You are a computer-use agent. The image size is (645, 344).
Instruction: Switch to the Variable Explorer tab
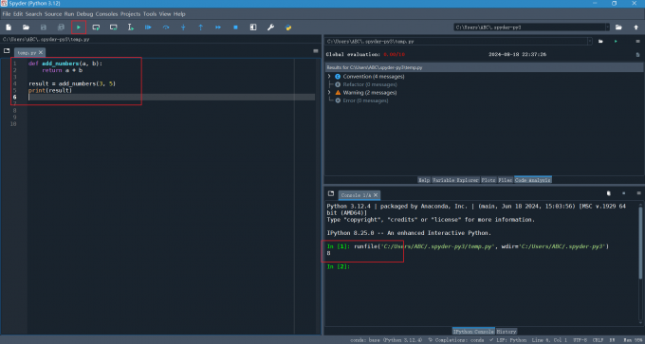point(455,180)
